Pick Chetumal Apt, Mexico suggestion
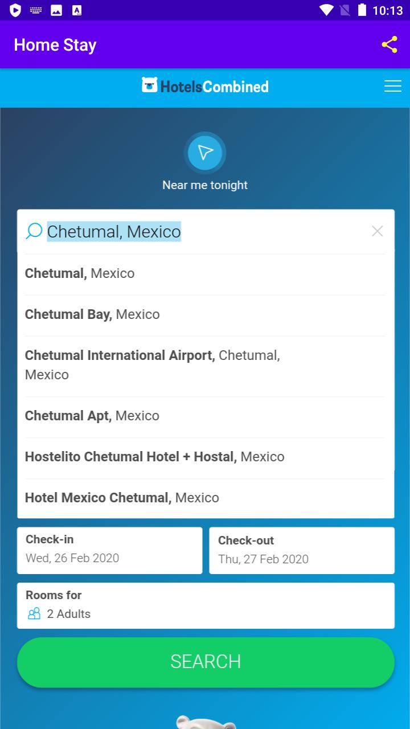The height and width of the screenshot is (729, 410). point(206,416)
